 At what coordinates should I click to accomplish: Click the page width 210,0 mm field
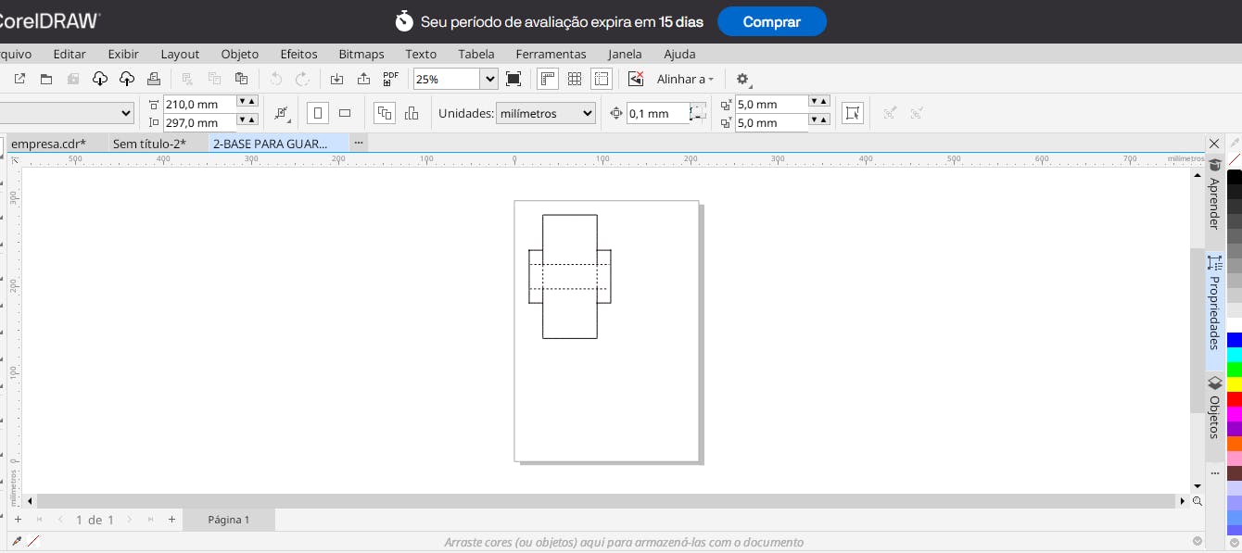199,104
